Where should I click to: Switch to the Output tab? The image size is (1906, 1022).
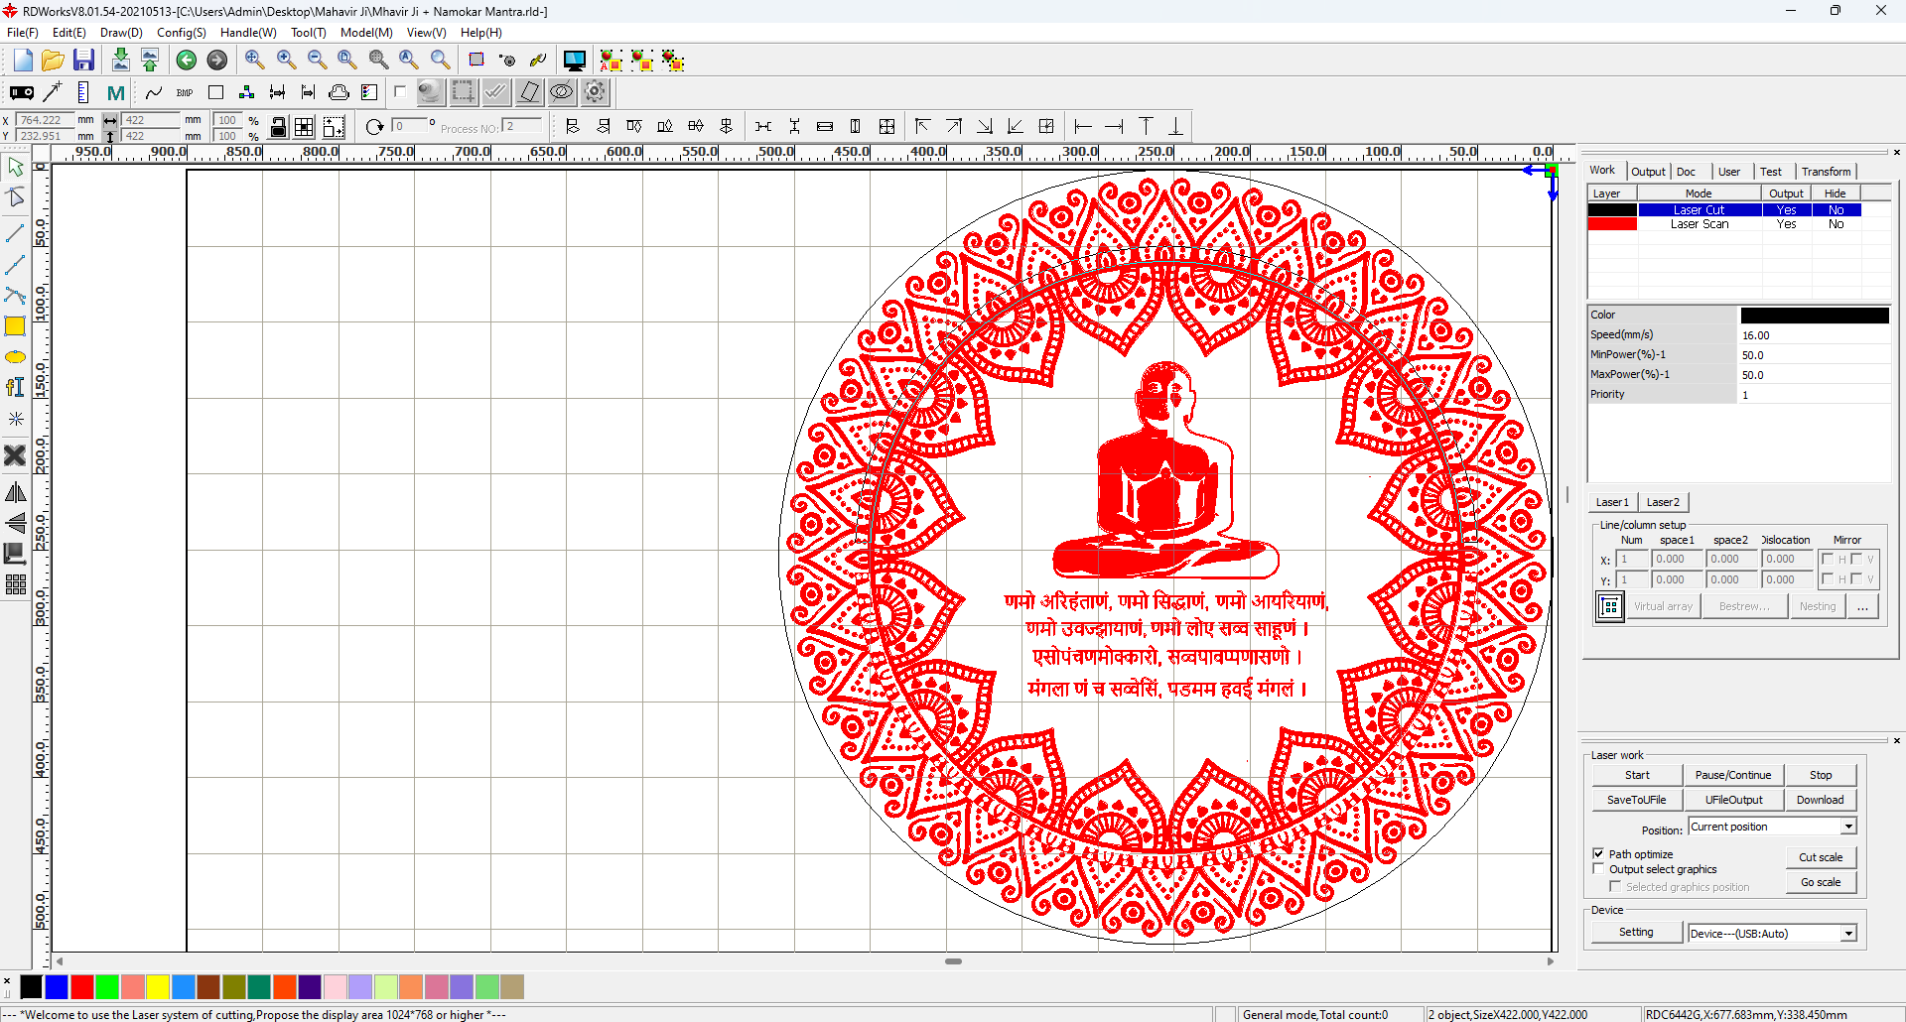[x=1648, y=171]
